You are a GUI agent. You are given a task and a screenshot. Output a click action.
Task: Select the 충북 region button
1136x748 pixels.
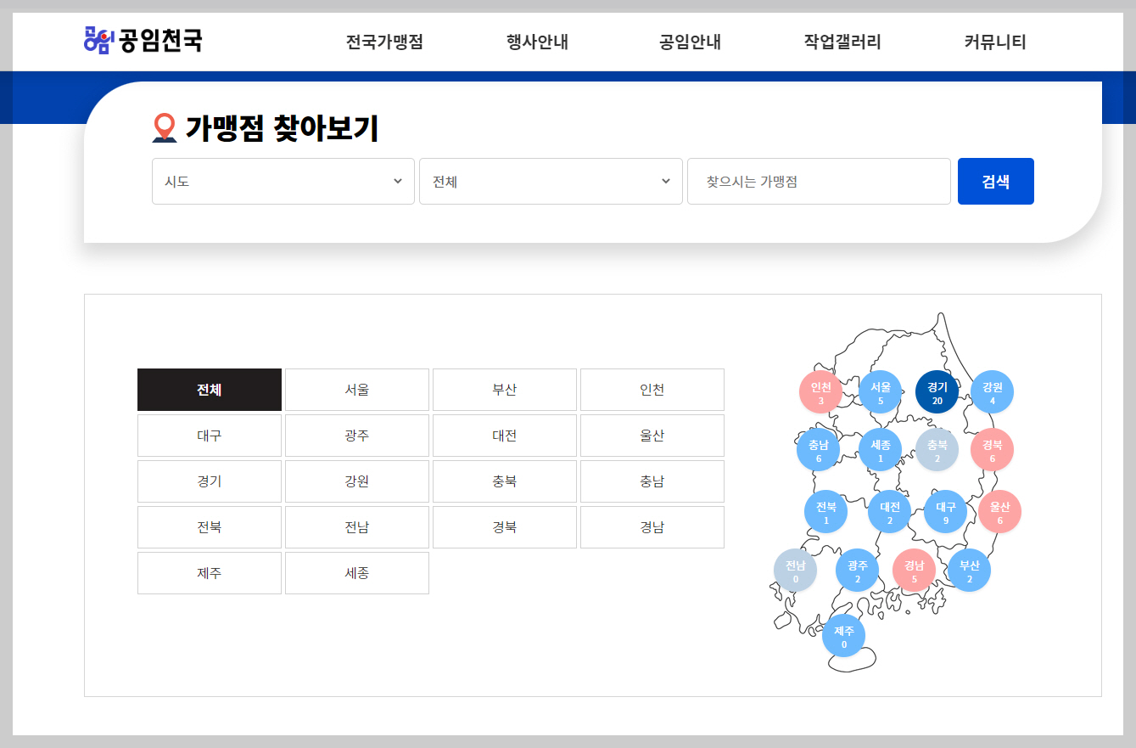tap(505, 481)
